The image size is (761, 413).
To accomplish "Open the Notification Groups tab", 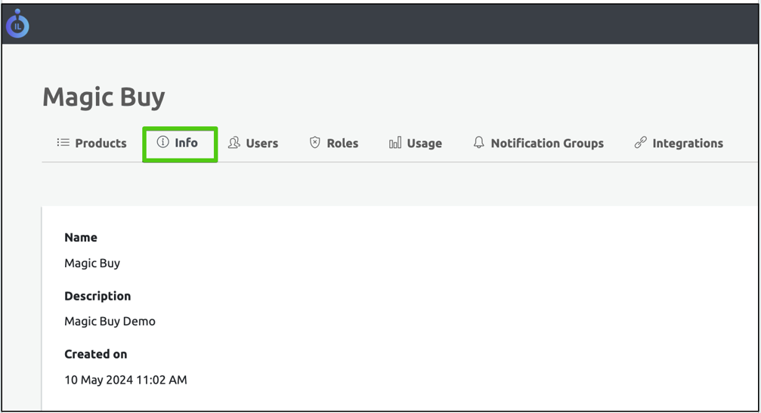I will (x=546, y=143).
